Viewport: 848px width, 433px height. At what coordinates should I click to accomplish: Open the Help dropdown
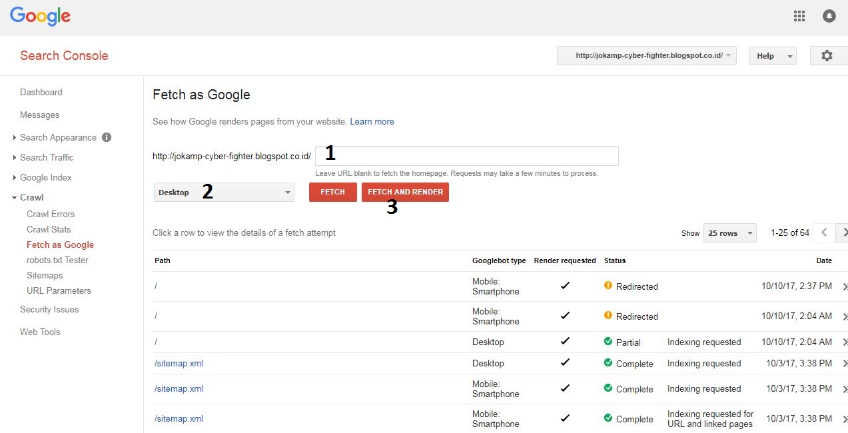pos(772,56)
